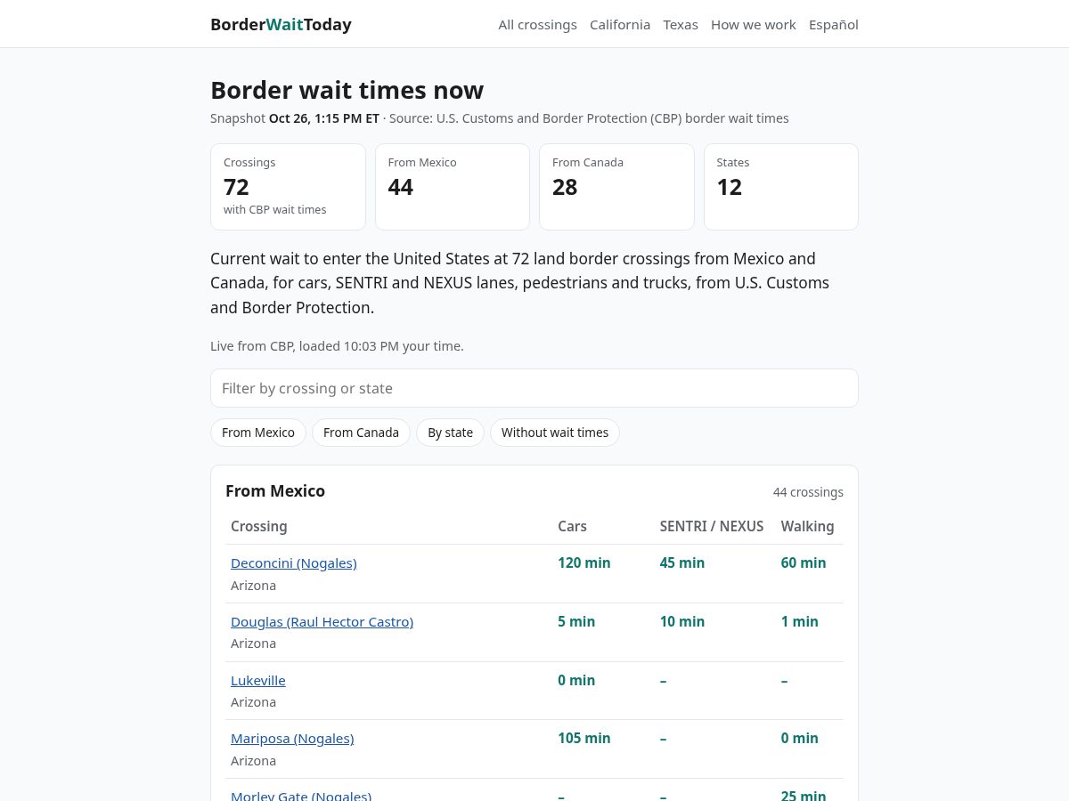This screenshot has height=801, width=1069.
Task: Click Mariposa's 0 min walking wait
Action: [800, 739]
